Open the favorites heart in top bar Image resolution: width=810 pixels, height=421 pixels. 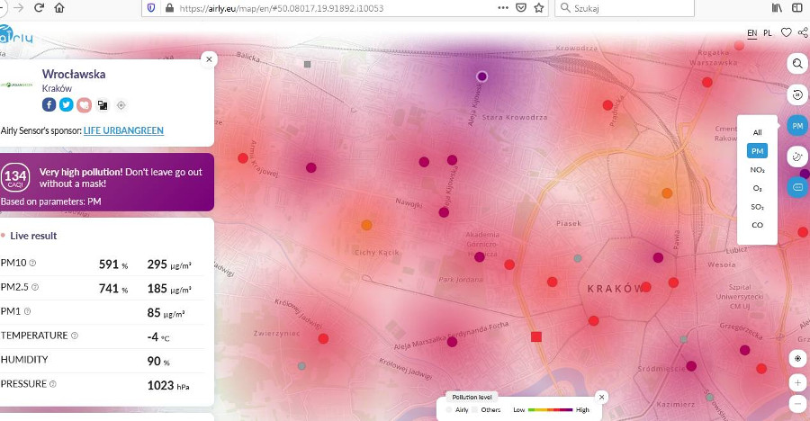click(x=786, y=32)
